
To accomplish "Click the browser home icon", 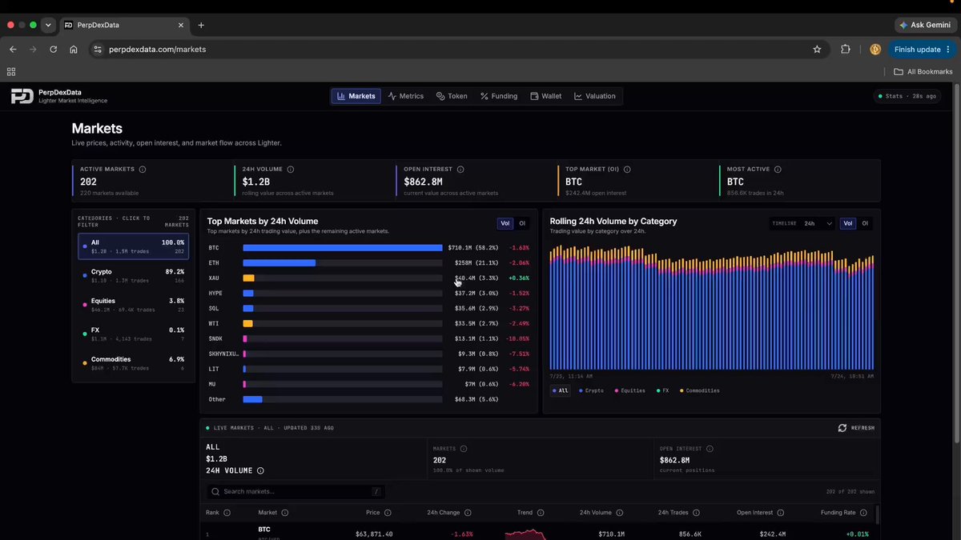I will (74, 50).
